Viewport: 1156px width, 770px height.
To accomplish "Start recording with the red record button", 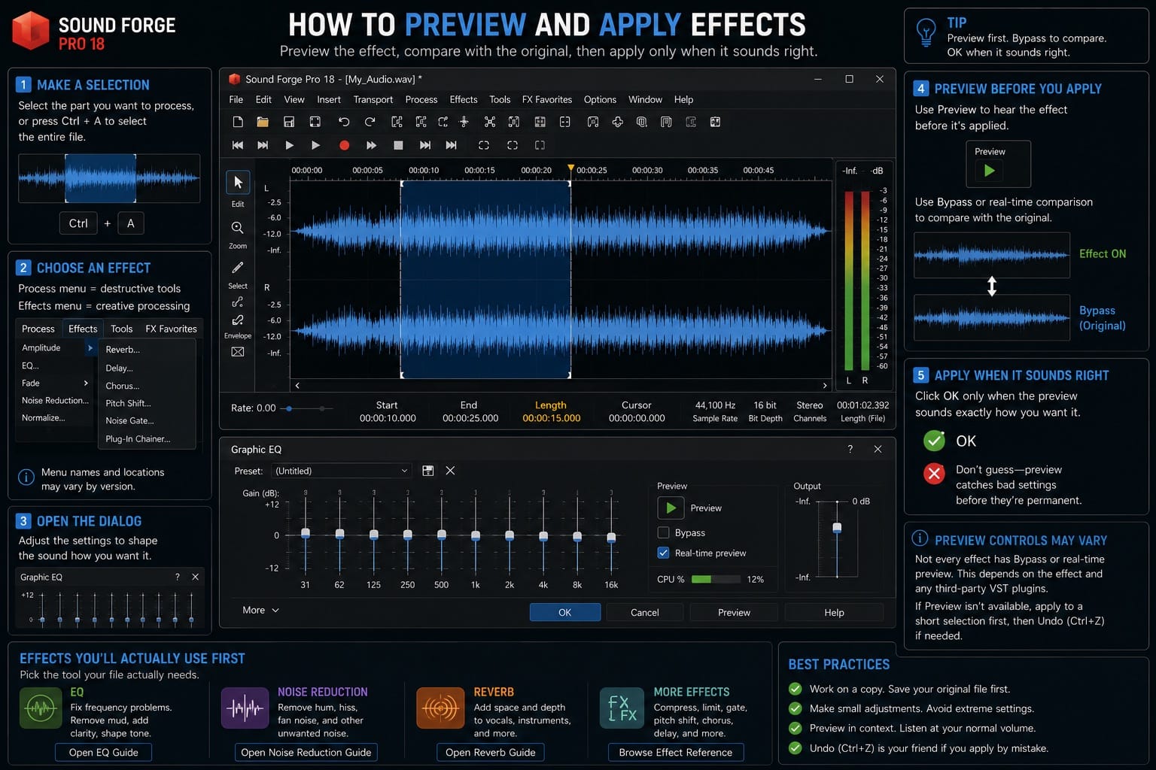I will pos(344,145).
